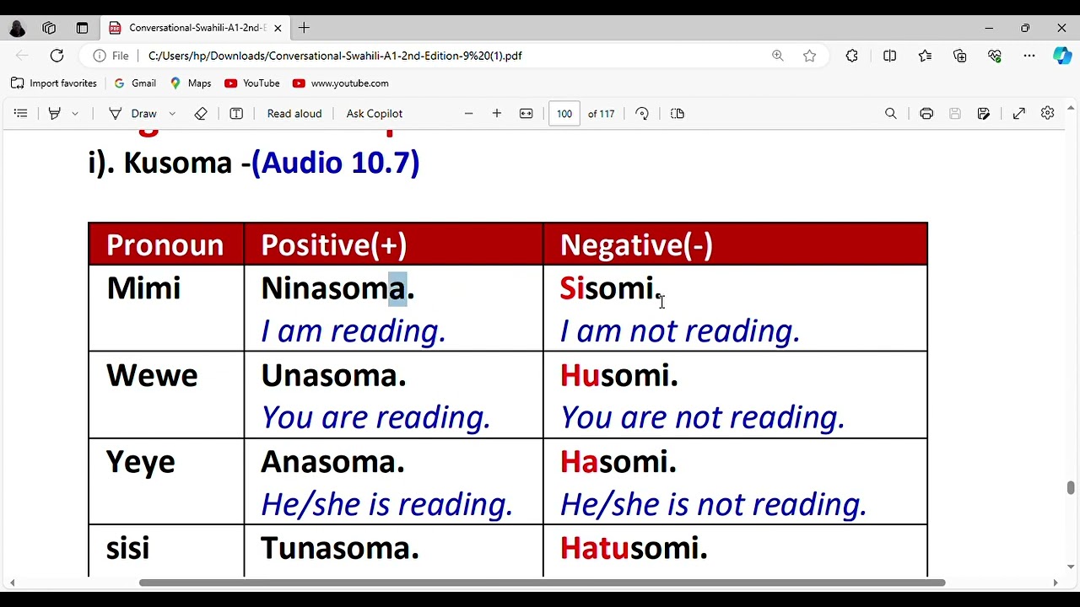
Task: Print the PDF document
Action: pos(926,114)
